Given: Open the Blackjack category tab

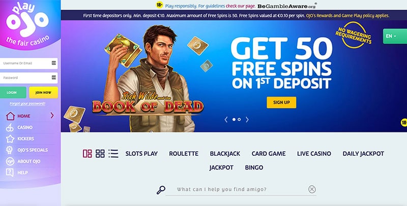Looking at the screenshot, I should click(x=225, y=153).
